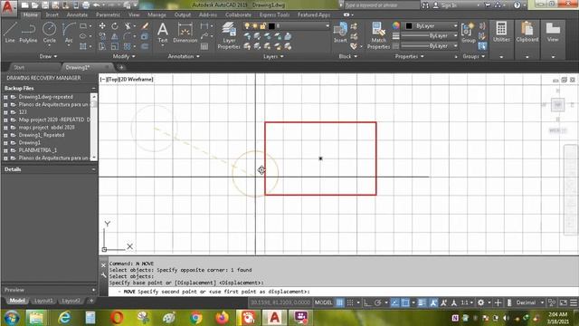Click the customization menu button in status bar
This screenshot has width=579, height=326.
574,302
